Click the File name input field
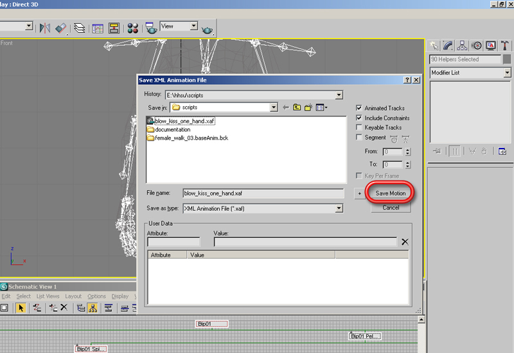Screen dimensions: 514x353 click(x=263, y=194)
